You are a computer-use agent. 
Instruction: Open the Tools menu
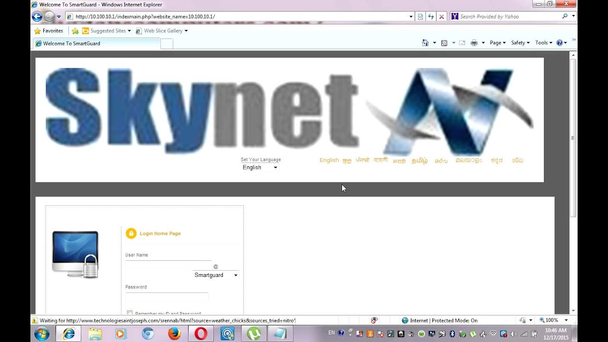click(543, 43)
